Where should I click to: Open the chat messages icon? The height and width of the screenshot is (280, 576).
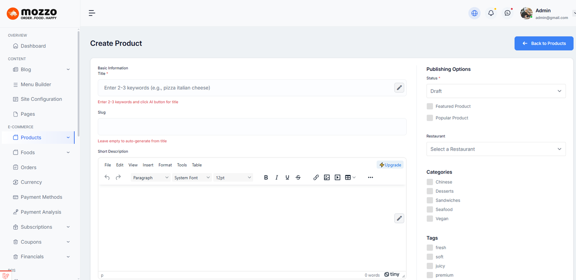(507, 13)
